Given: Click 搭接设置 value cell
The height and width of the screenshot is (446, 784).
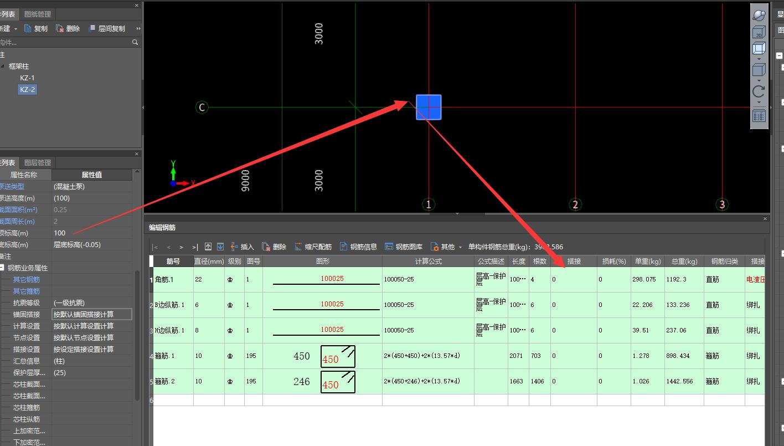Looking at the screenshot, I should [92, 349].
